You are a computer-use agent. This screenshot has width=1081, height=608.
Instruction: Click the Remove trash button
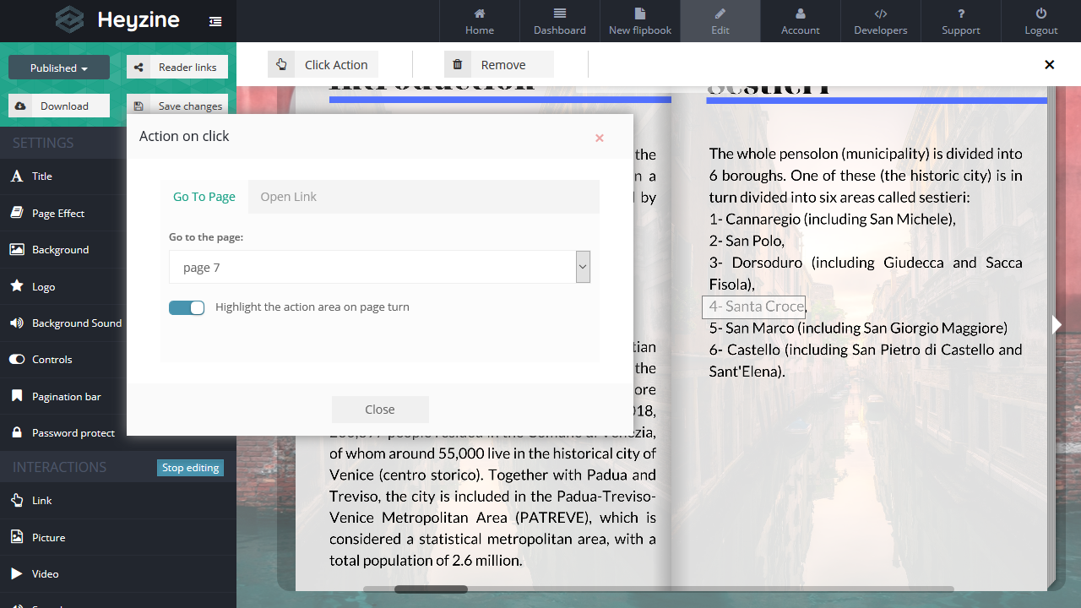coord(498,65)
